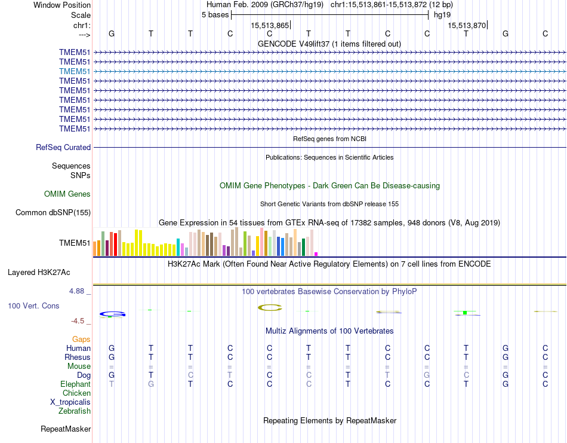Click the faded G in the Elephant row

coord(151,384)
